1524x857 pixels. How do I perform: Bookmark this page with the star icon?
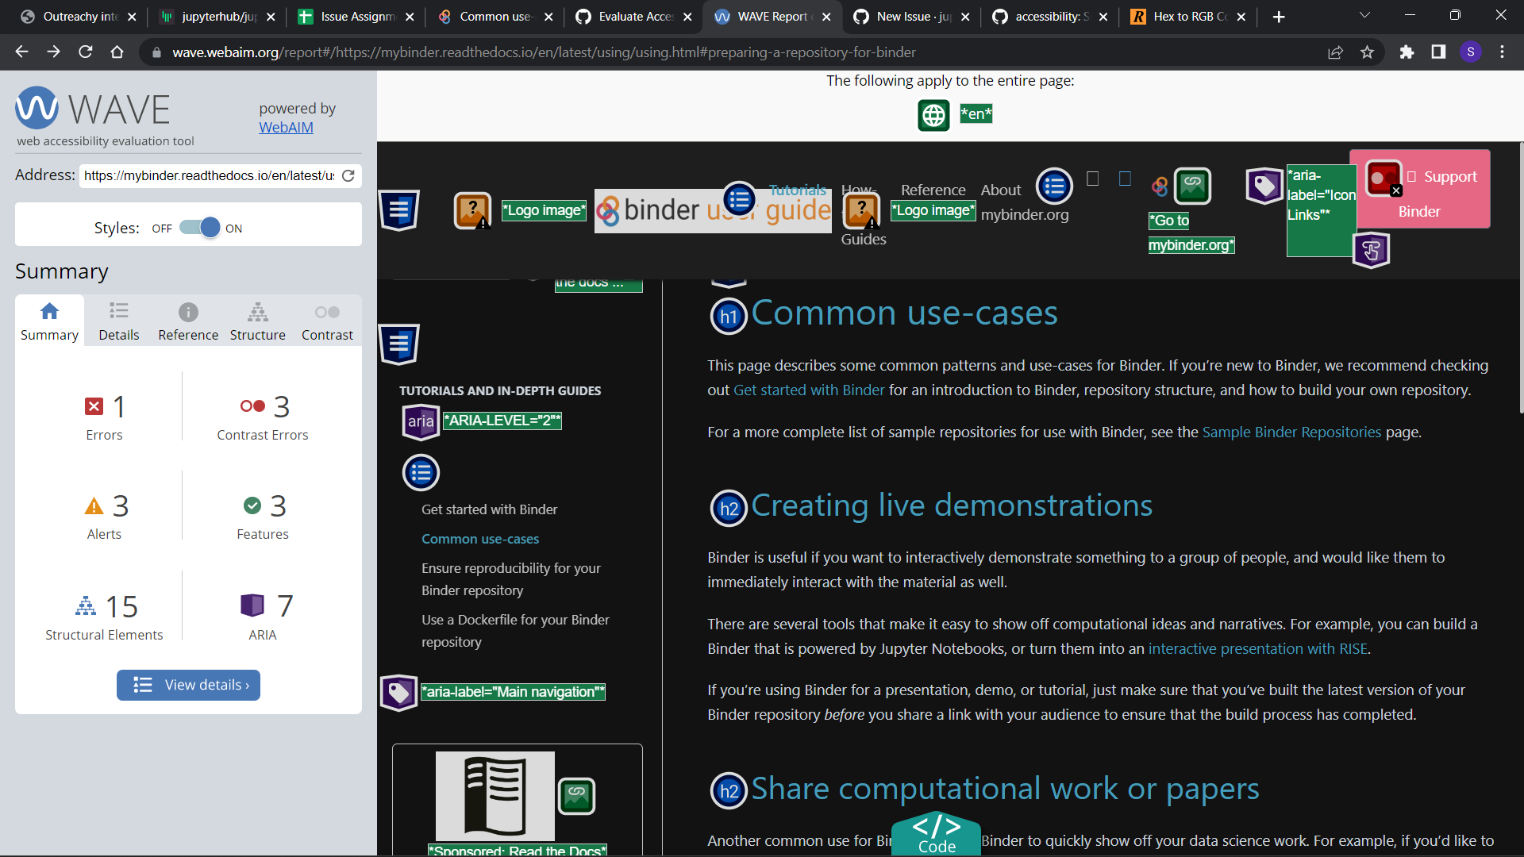pyautogui.click(x=1367, y=52)
